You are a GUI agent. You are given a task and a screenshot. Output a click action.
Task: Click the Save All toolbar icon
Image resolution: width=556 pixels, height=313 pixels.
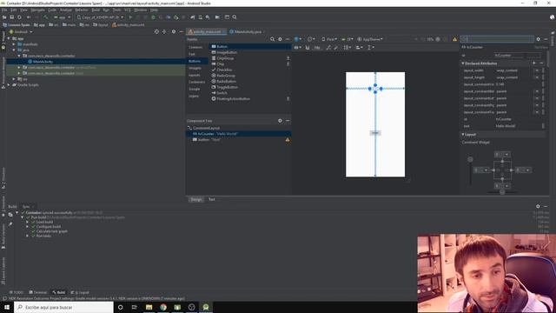click(x=11, y=17)
